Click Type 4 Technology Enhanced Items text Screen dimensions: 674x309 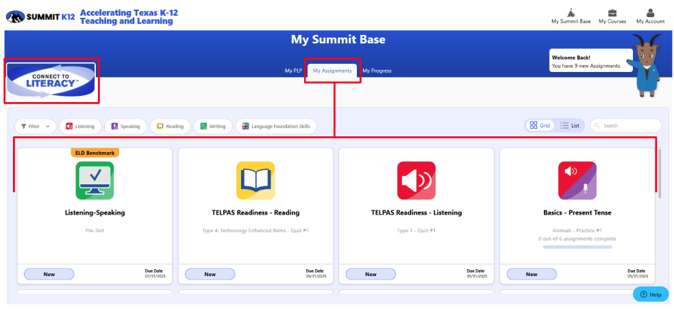click(x=255, y=231)
